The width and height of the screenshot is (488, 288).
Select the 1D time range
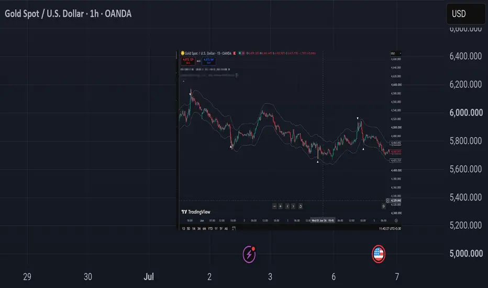(x=183, y=228)
